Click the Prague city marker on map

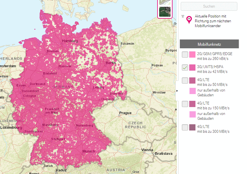119,116
